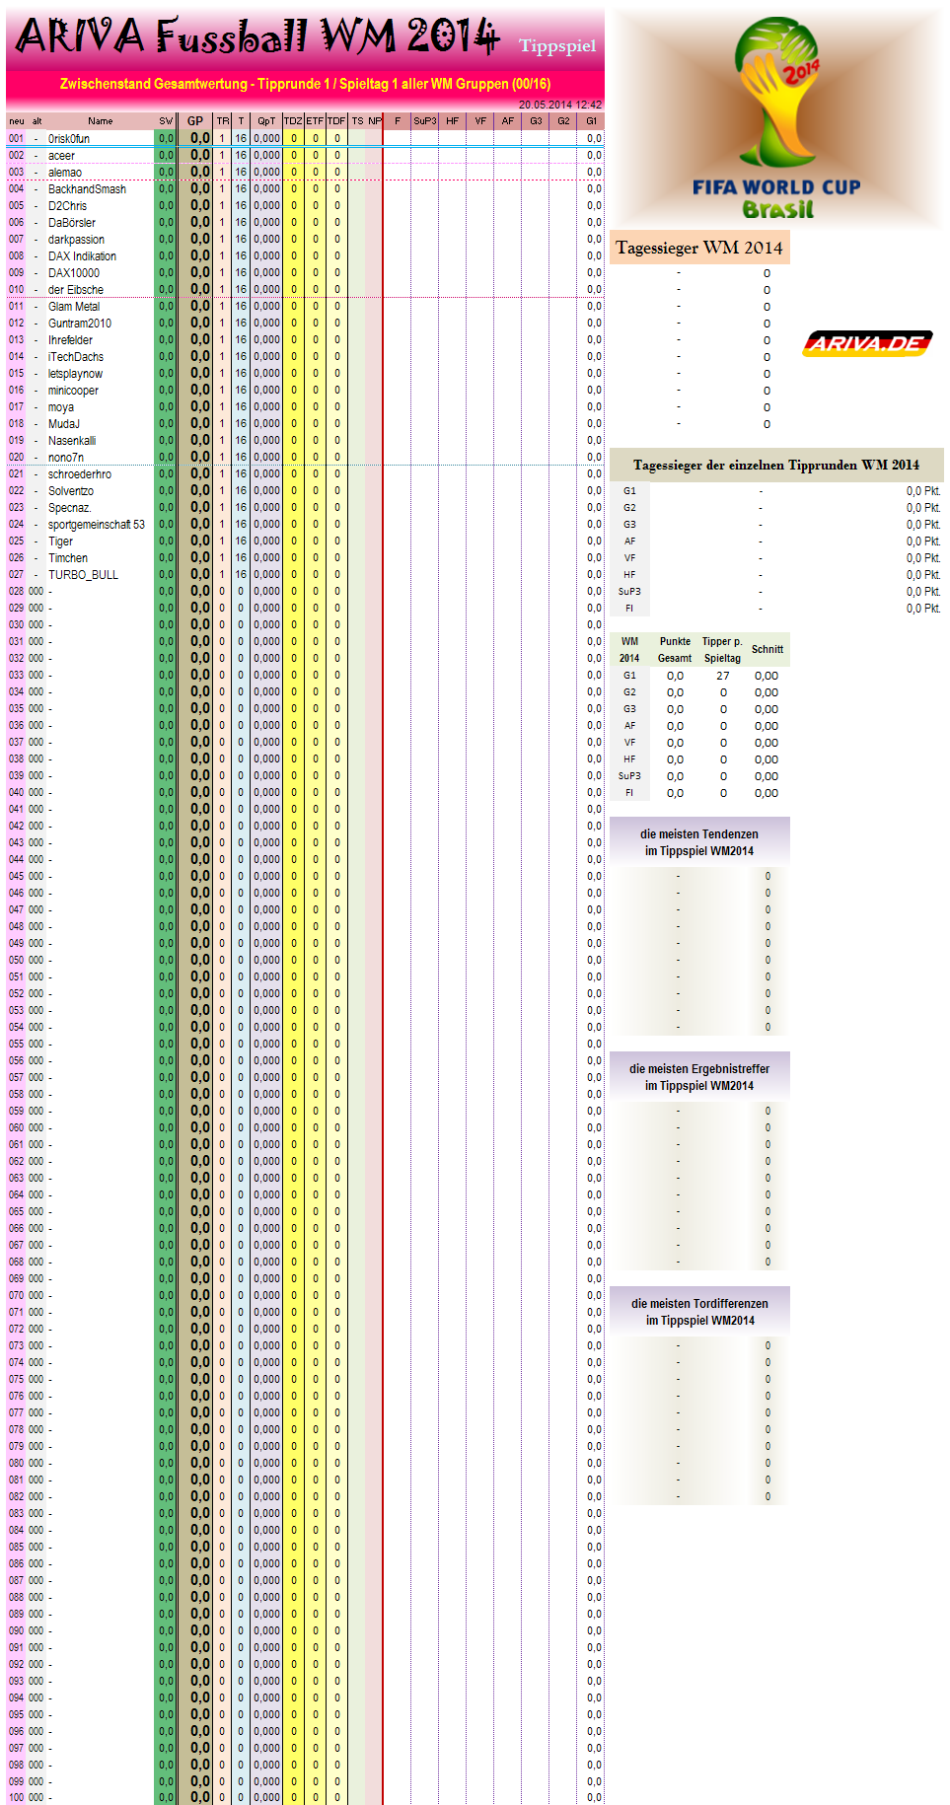The width and height of the screenshot is (950, 1805).
Task: Select the GP column header
Action: coord(195,121)
